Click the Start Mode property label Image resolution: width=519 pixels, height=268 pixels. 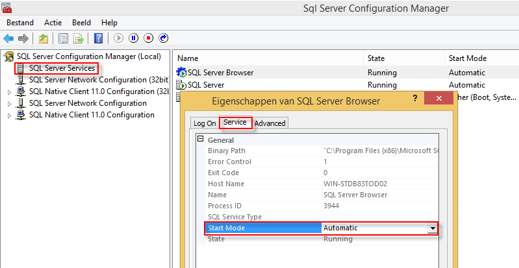(226, 228)
